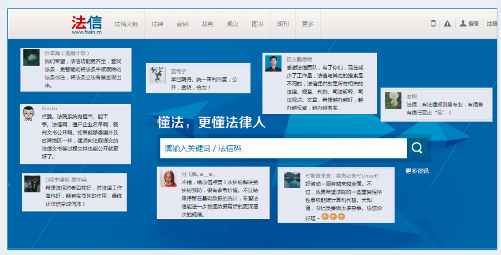Image resolution: width=501 pixels, height=255 pixels.
Task: Click the comment starting 希望法信对老百姓好
Action: click(84, 196)
